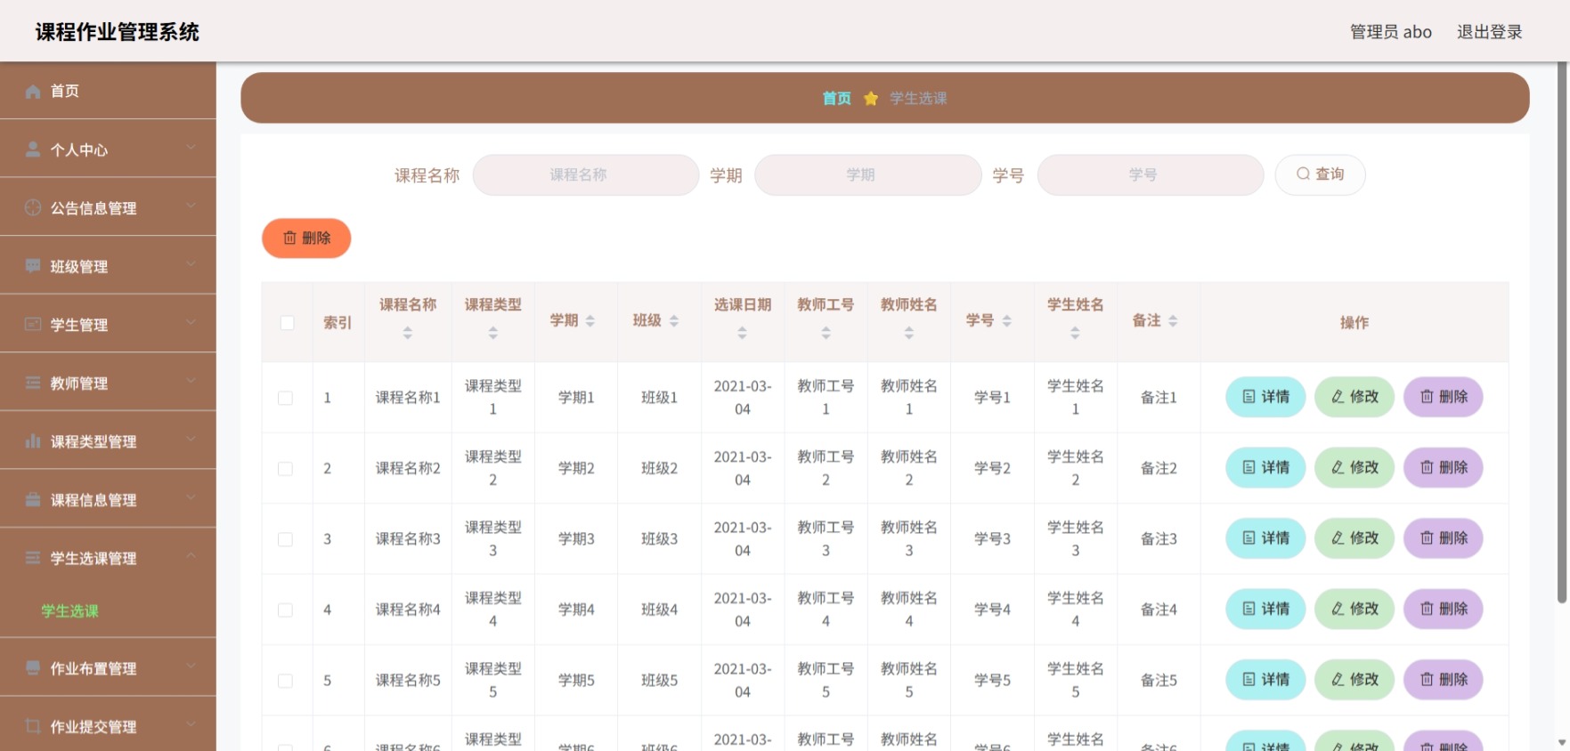Screen dimensions: 1570x751
Task: Check the row checkbox for 课程名称1
Action: (x=285, y=398)
